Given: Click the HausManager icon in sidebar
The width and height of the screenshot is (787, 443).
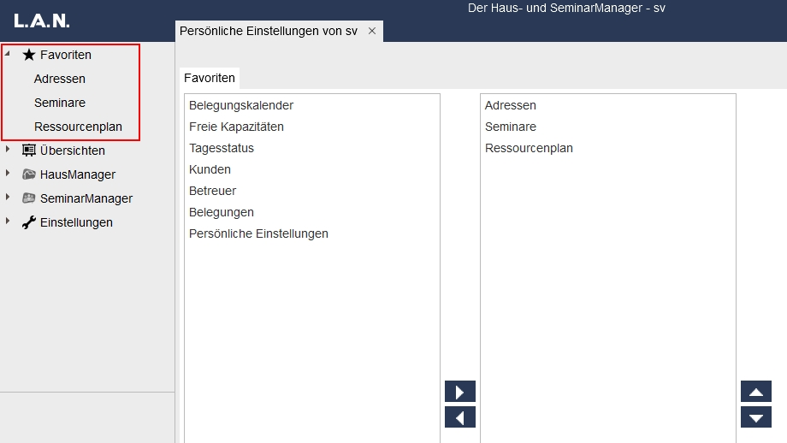Looking at the screenshot, I should point(29,174).
